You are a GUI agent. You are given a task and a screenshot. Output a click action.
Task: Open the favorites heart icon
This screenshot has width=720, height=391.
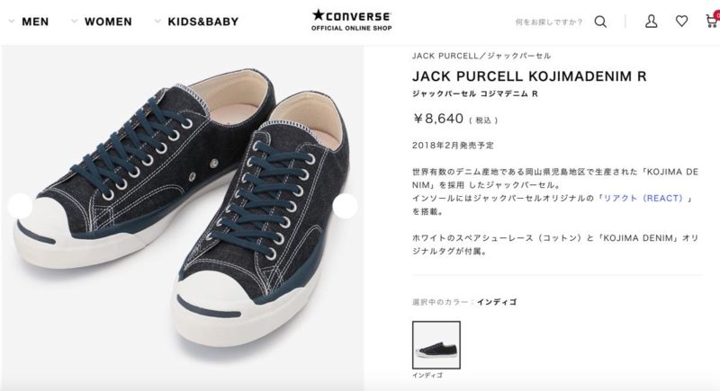(x=682, y=21)
